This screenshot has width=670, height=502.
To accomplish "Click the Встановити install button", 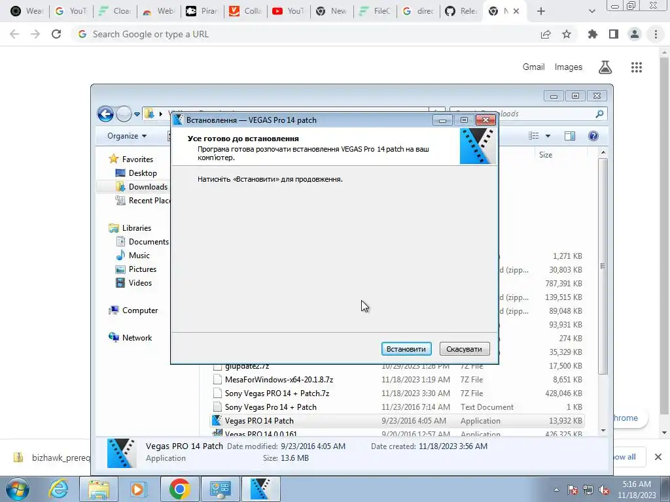I will pyautogui.click(x=406, y=349).
